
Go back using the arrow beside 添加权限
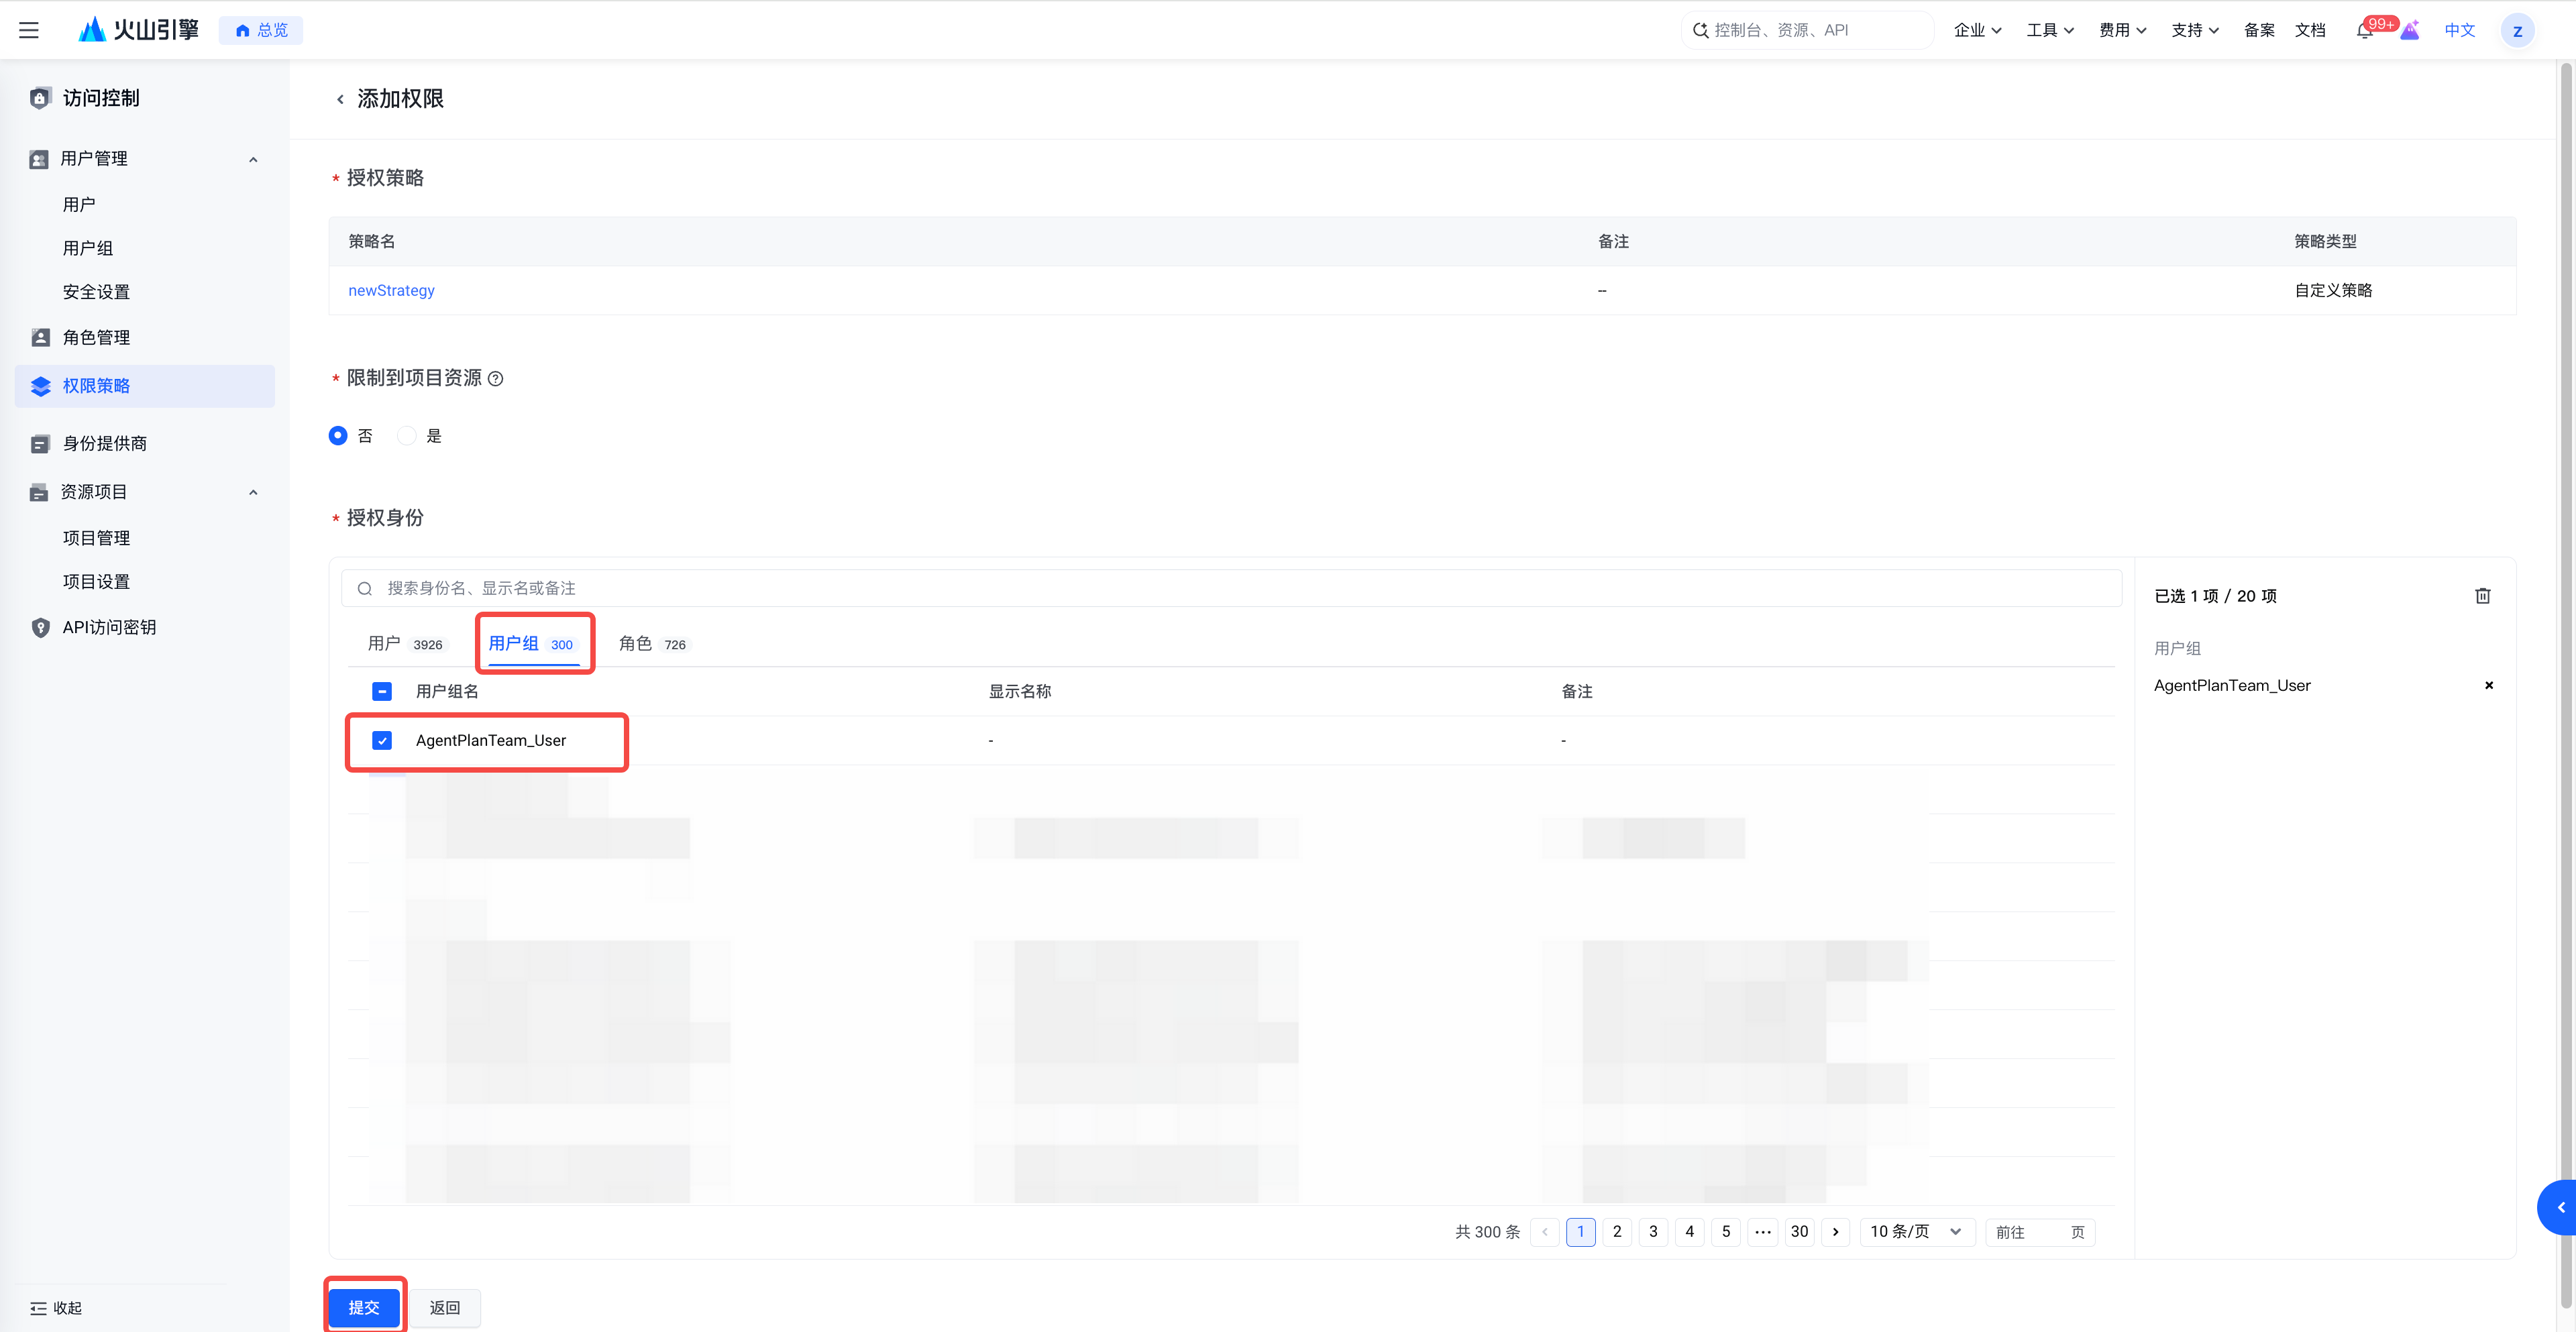point(340,99)
